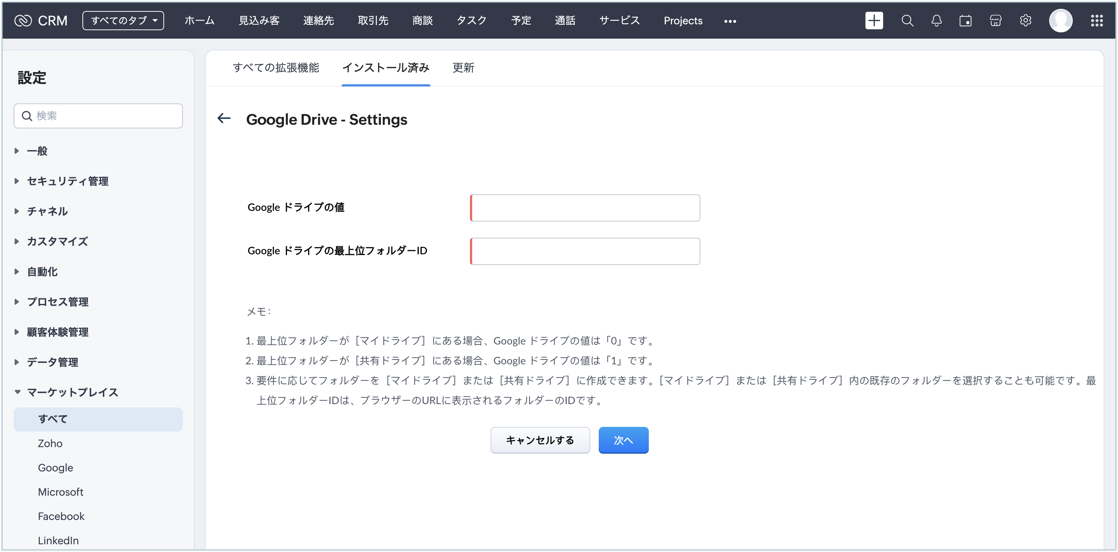1118x552 pixels.
Task: Expand the 自動化 settings group
Action: 42,272
